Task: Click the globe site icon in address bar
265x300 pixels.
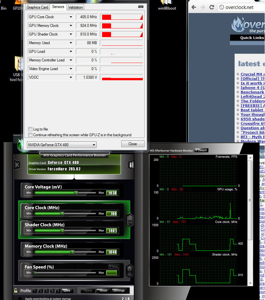Action: pos(221,7)
